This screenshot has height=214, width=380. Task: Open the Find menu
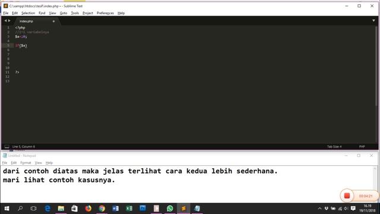(42, 13)
